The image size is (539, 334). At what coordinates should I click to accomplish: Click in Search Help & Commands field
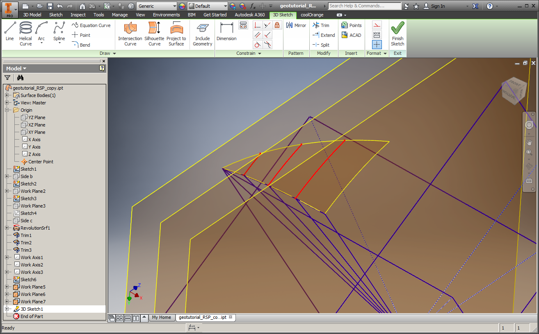365,6
